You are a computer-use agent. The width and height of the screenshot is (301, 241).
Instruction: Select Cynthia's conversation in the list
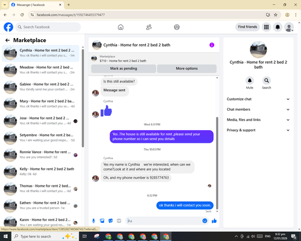(40, 54)
